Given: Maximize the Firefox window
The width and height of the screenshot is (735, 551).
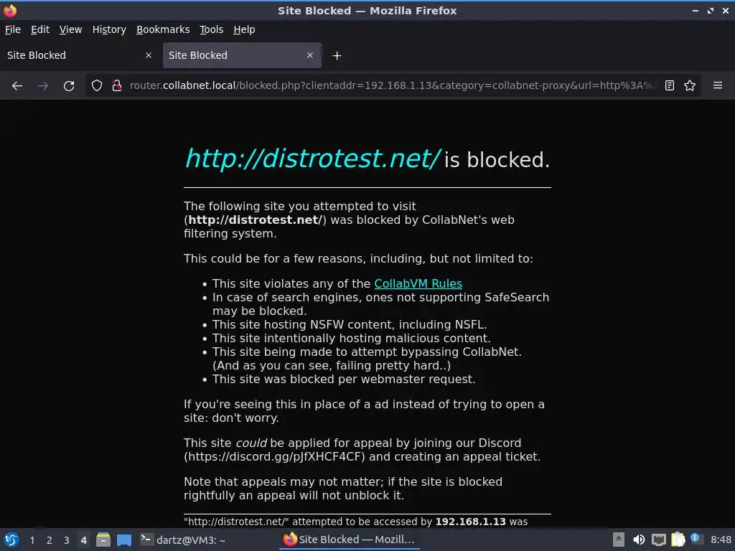Looking at the screenshot, I should (x=711, y=10).
